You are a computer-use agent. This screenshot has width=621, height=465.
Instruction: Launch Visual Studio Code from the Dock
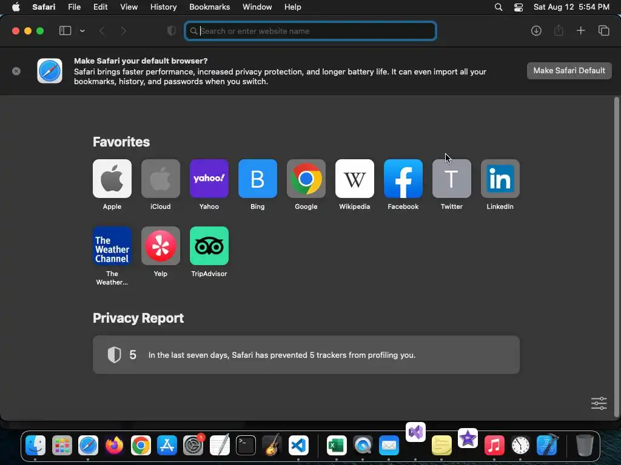[x=298, y=445]
